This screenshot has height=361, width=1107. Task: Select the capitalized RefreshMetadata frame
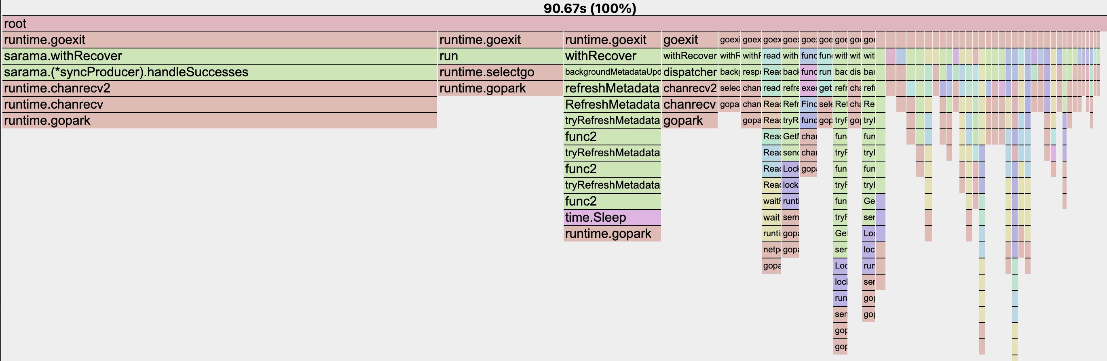[x=612, y=104]
